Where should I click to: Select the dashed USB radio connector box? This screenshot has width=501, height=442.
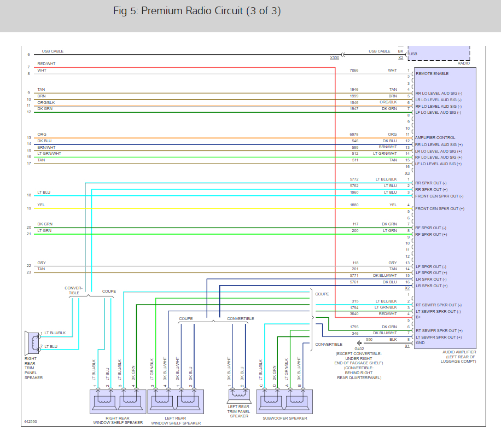pyautogui.click(x=438, y=54)
